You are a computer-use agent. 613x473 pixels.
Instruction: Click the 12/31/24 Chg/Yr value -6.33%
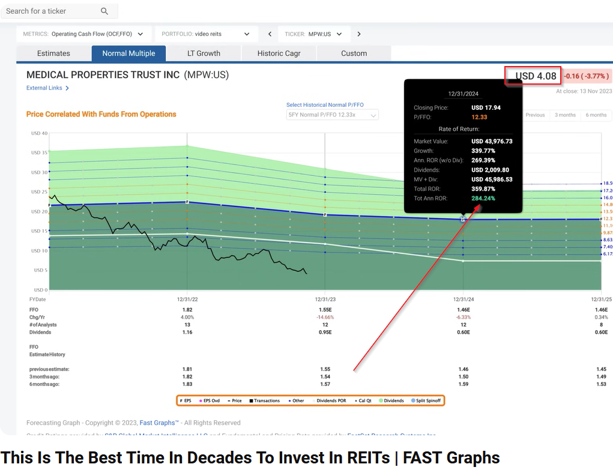pos(464,317)
